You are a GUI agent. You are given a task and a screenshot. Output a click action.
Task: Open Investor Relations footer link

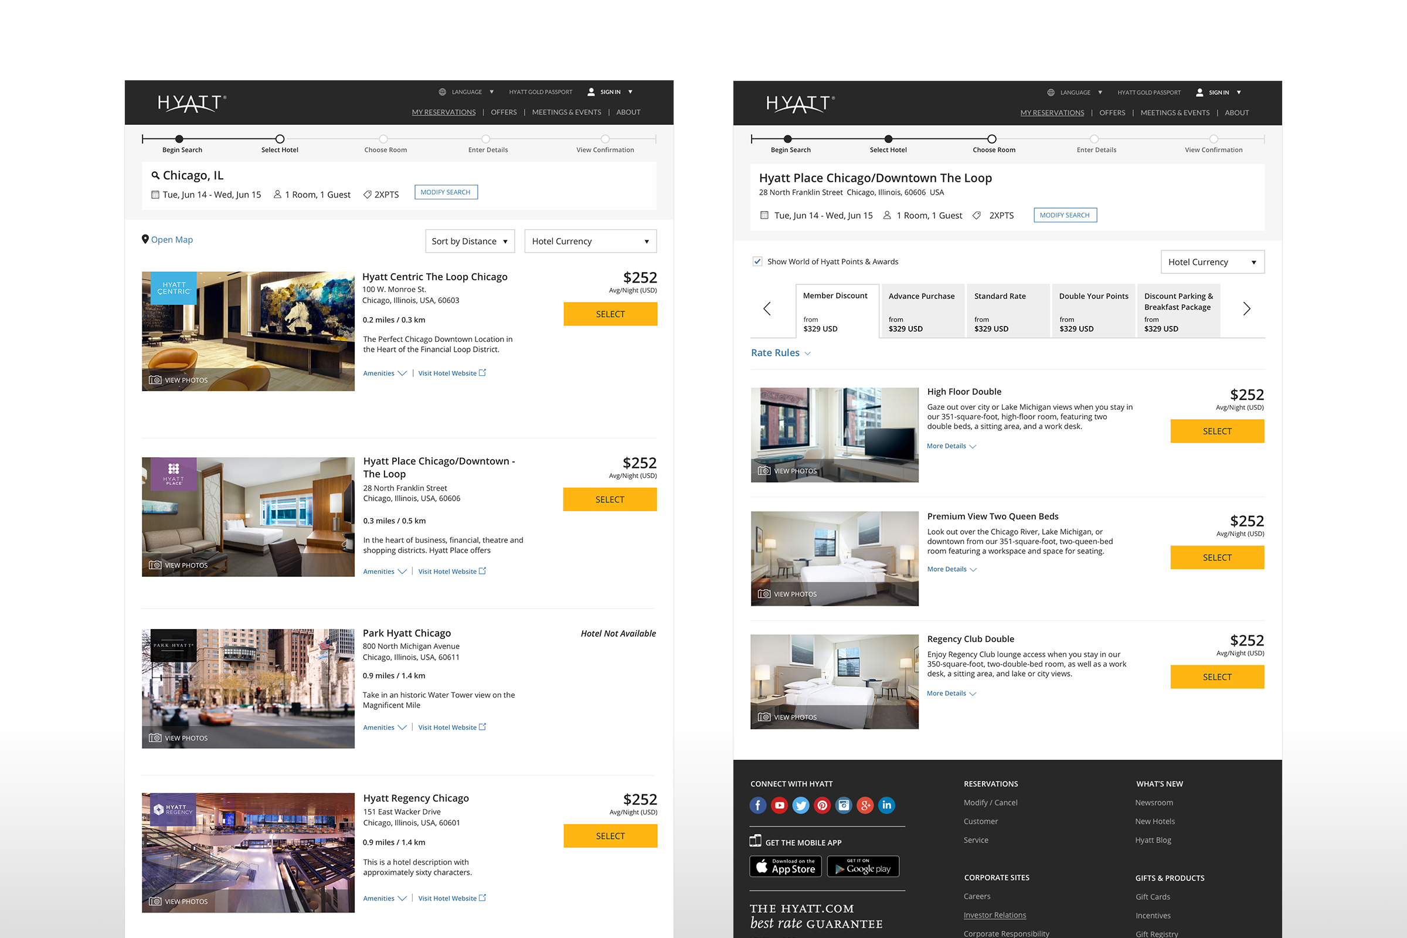click(x=995, y=915)
